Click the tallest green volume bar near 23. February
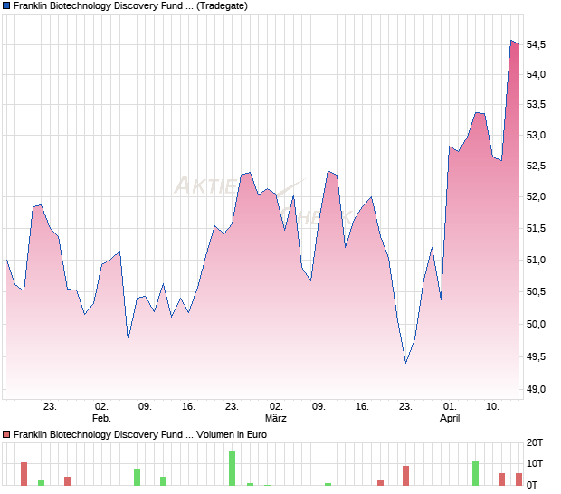 pyautogui.click(x=233, y=469)
